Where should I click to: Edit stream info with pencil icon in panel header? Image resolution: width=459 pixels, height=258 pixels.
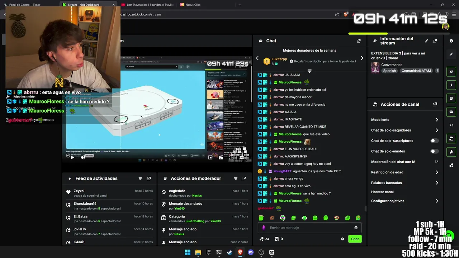click(426, 41)
